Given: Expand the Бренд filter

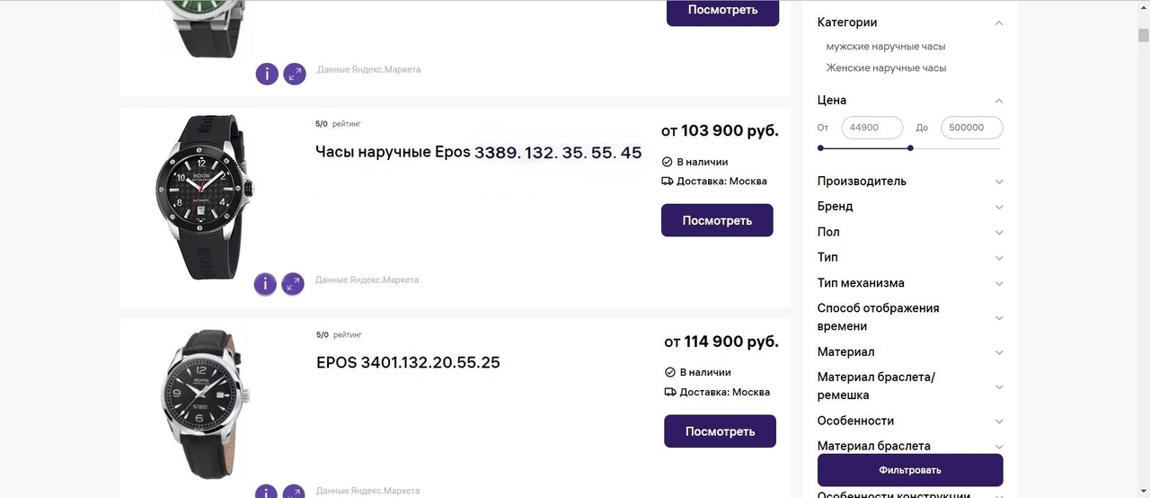Looking at the screenshot, I should coord(999,207).
